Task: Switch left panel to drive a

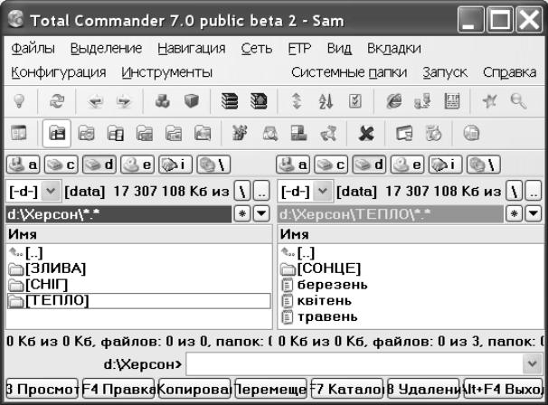Action: (x=24, y=165)
